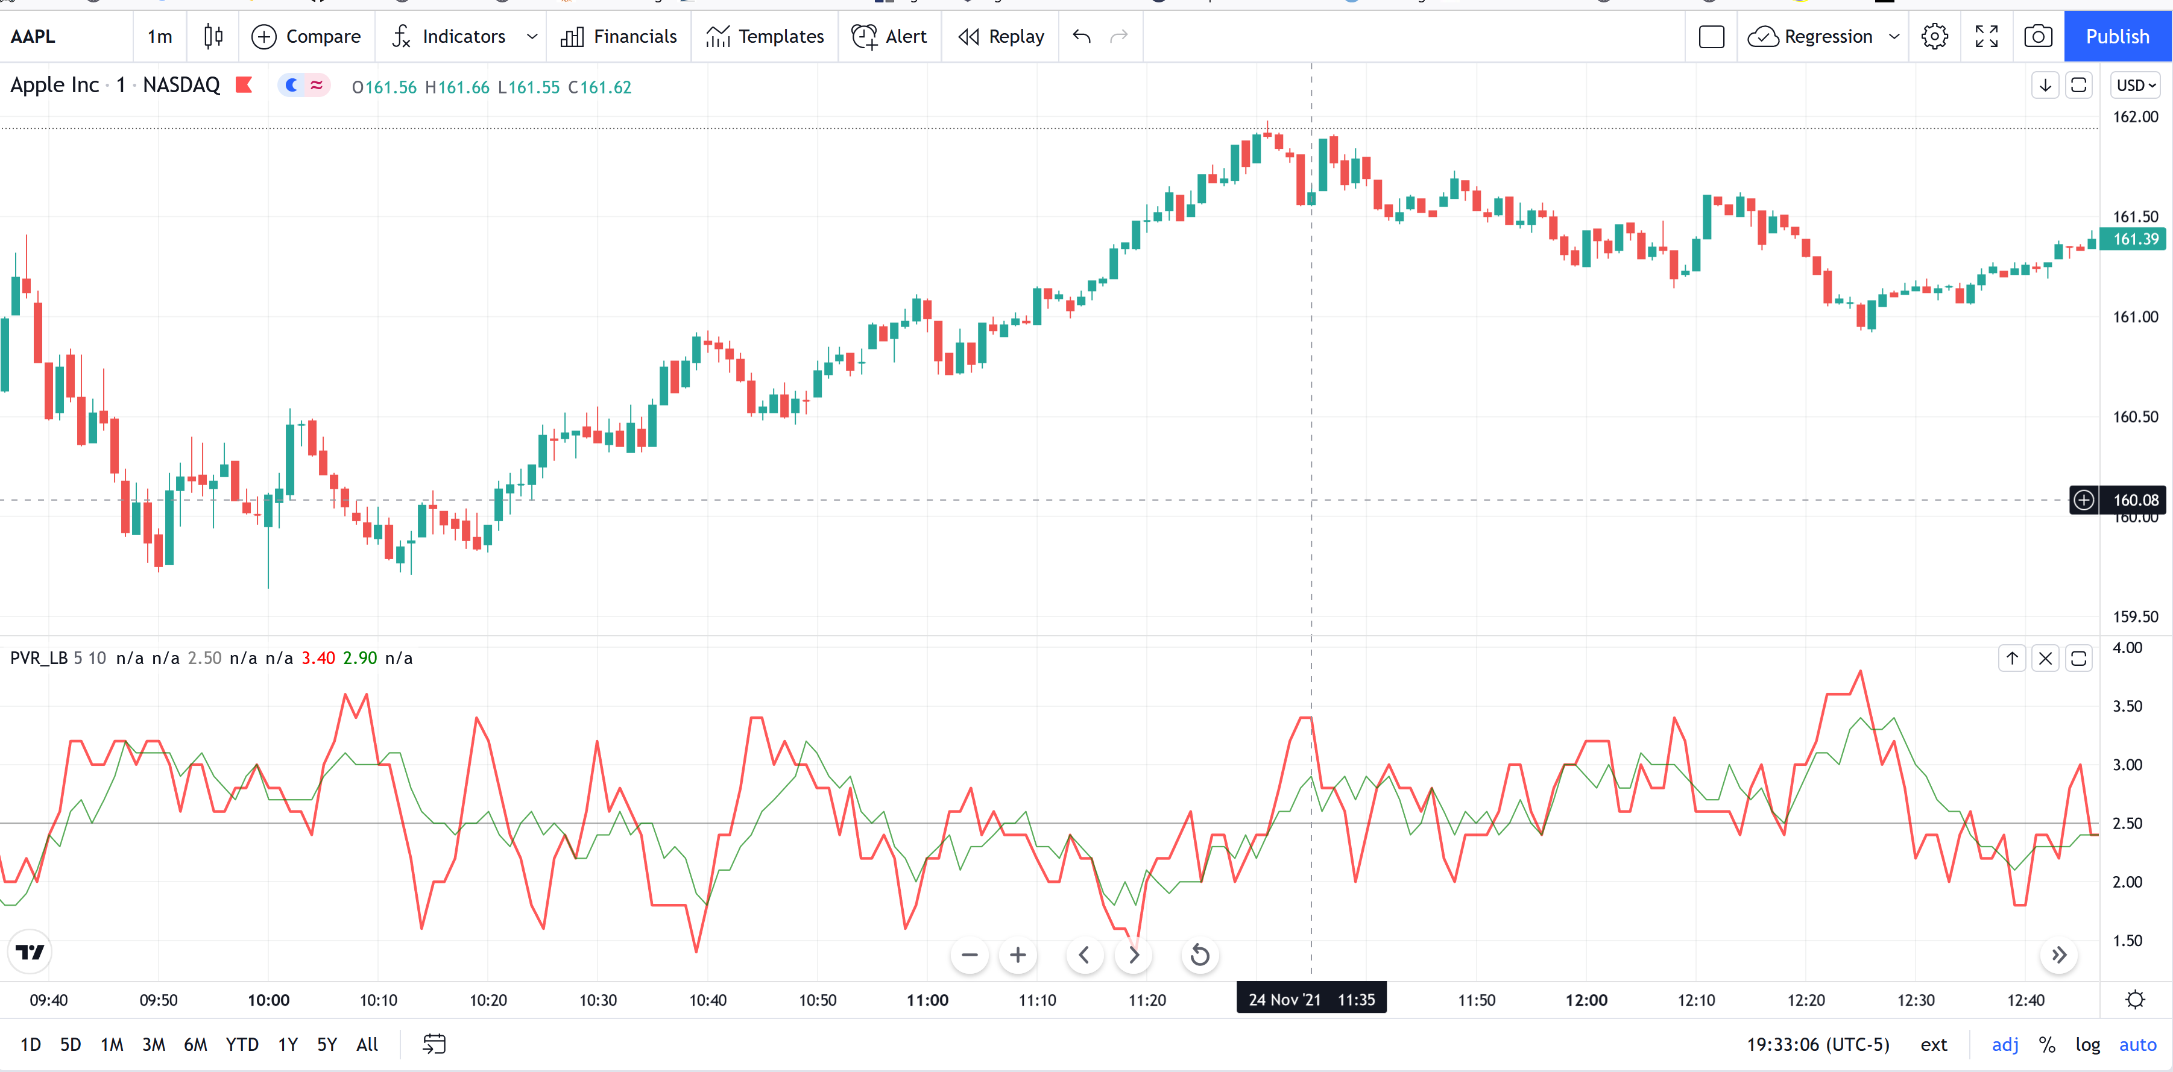Click the 3.40 red value in PVR_LB legend
Image resolution: width=2173 pixels, height=1072 pixels.
pyautogui.click(x=318, y=658)
